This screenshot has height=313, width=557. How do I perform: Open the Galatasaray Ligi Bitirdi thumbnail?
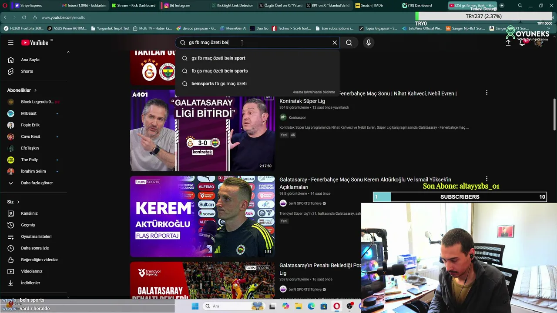[202, 130]
